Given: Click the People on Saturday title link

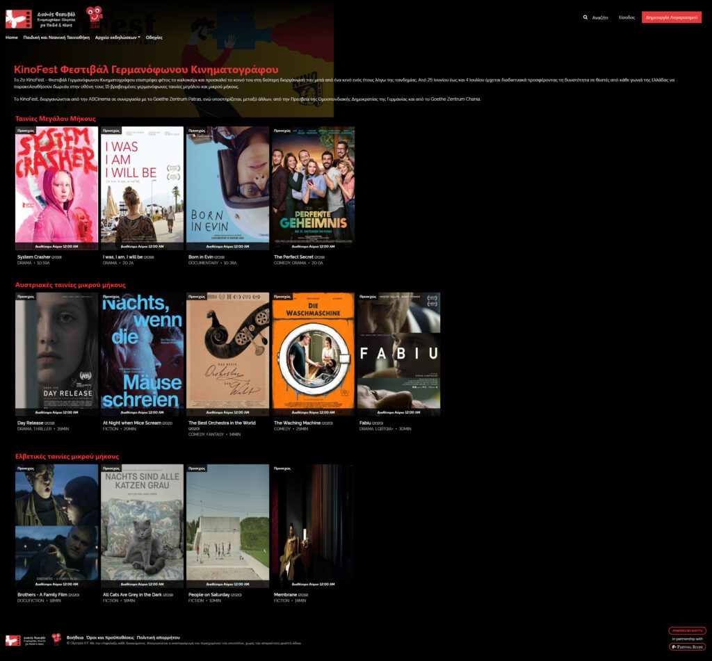Looking at the screenshot, I should click(x=209, y=594).
